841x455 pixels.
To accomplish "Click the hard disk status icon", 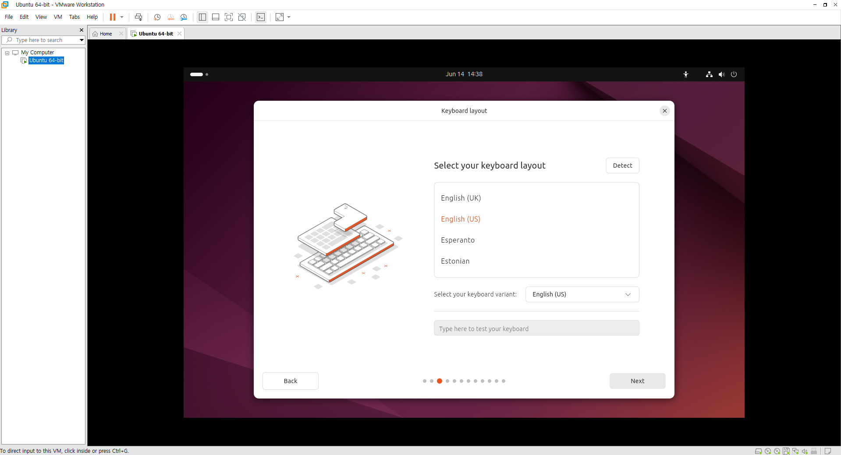I will pyautogui.click(x=759, y=451).
